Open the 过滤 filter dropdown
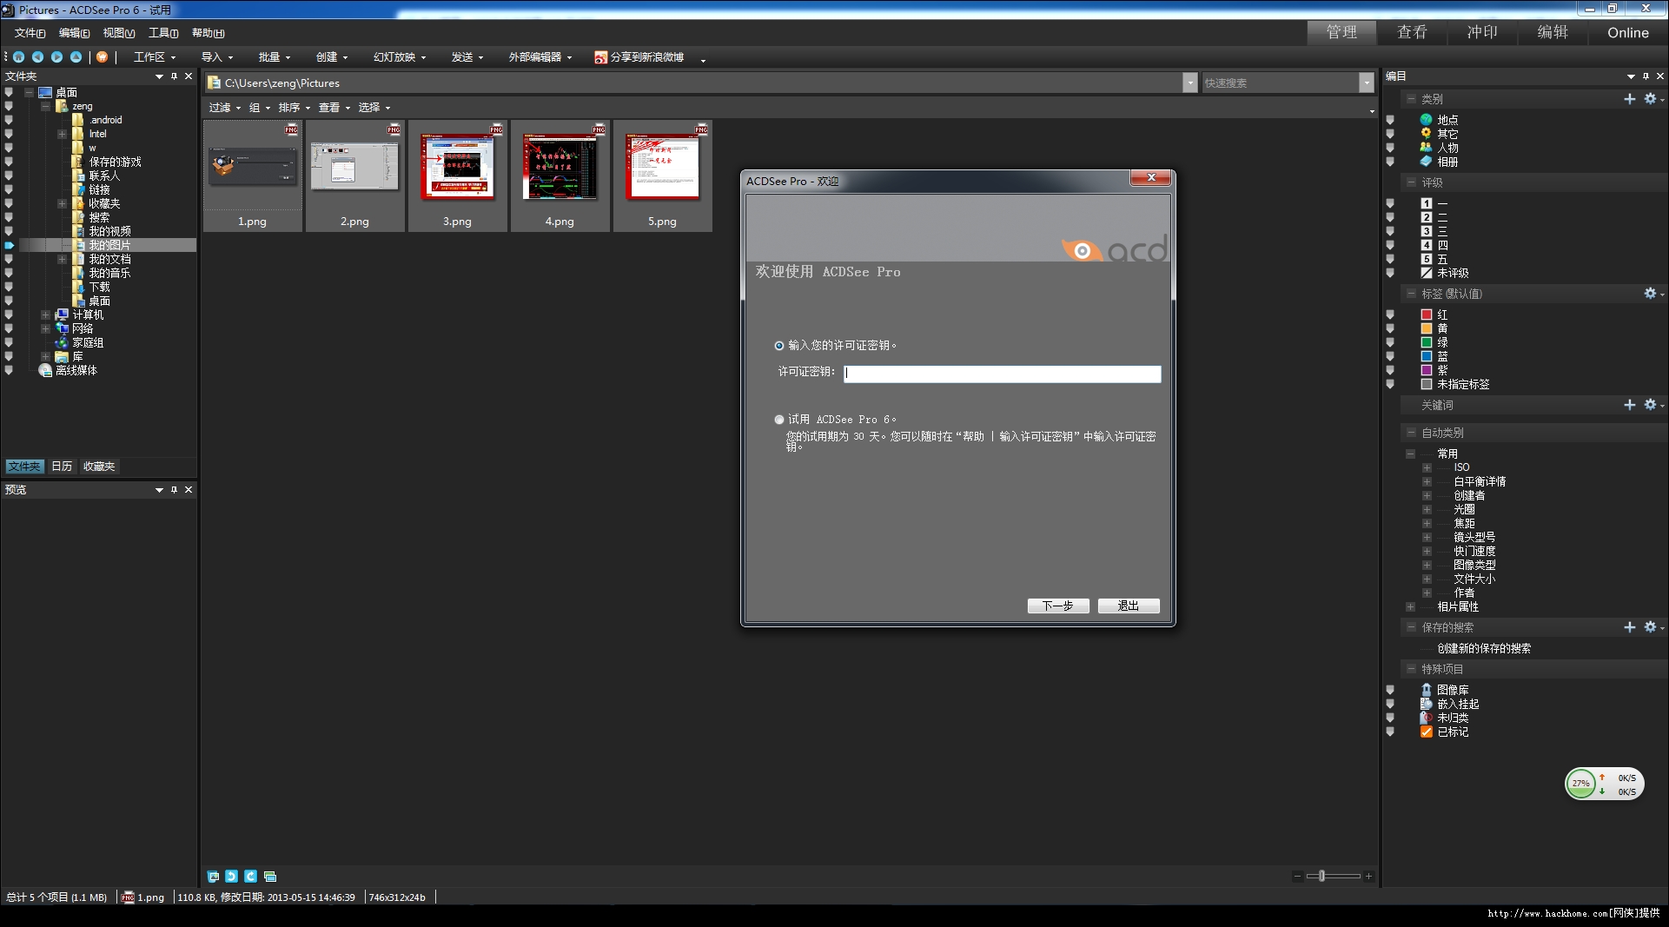The image size is (1669, 927). [225, 108]
